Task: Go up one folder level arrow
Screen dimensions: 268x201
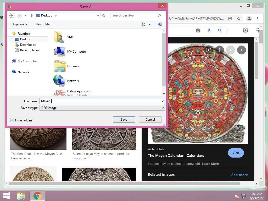Action: tap(31, 15)
